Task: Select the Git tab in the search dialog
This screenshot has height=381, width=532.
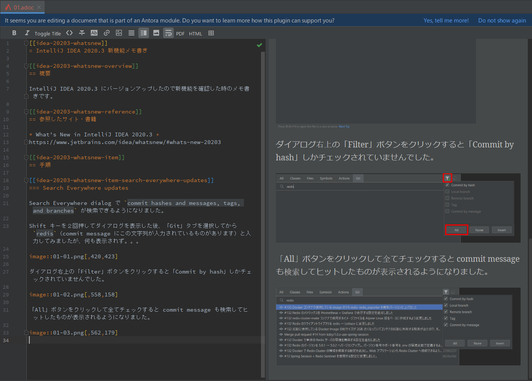Action: (x=358, y=178)
